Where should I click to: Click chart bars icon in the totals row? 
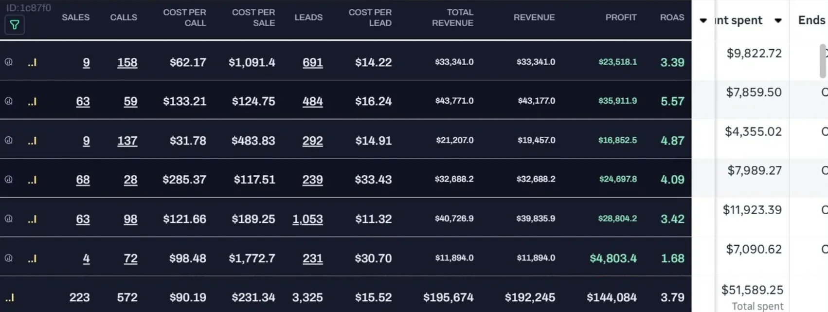10,297
